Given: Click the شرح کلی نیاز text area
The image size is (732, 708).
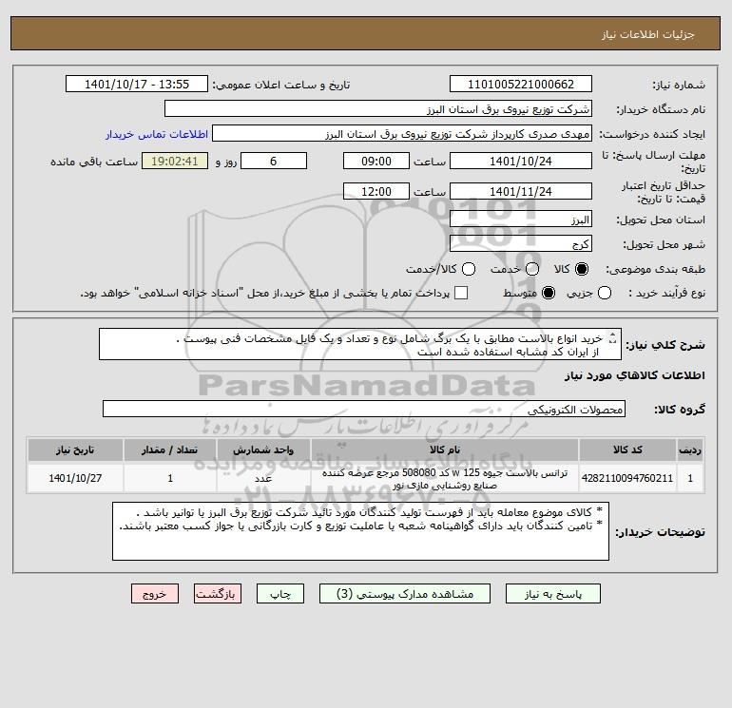Looking at the screenshot, I should (360, 344).
